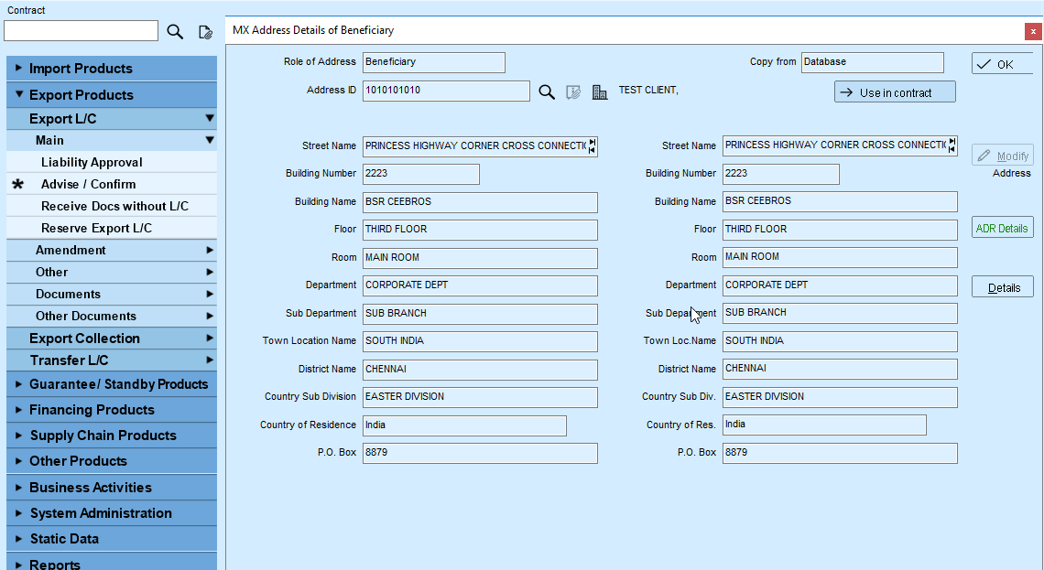The width and height of the screenshot is (1044, 570).
Task: Click the left Building Name field
Action: click(x=480, y=202)
